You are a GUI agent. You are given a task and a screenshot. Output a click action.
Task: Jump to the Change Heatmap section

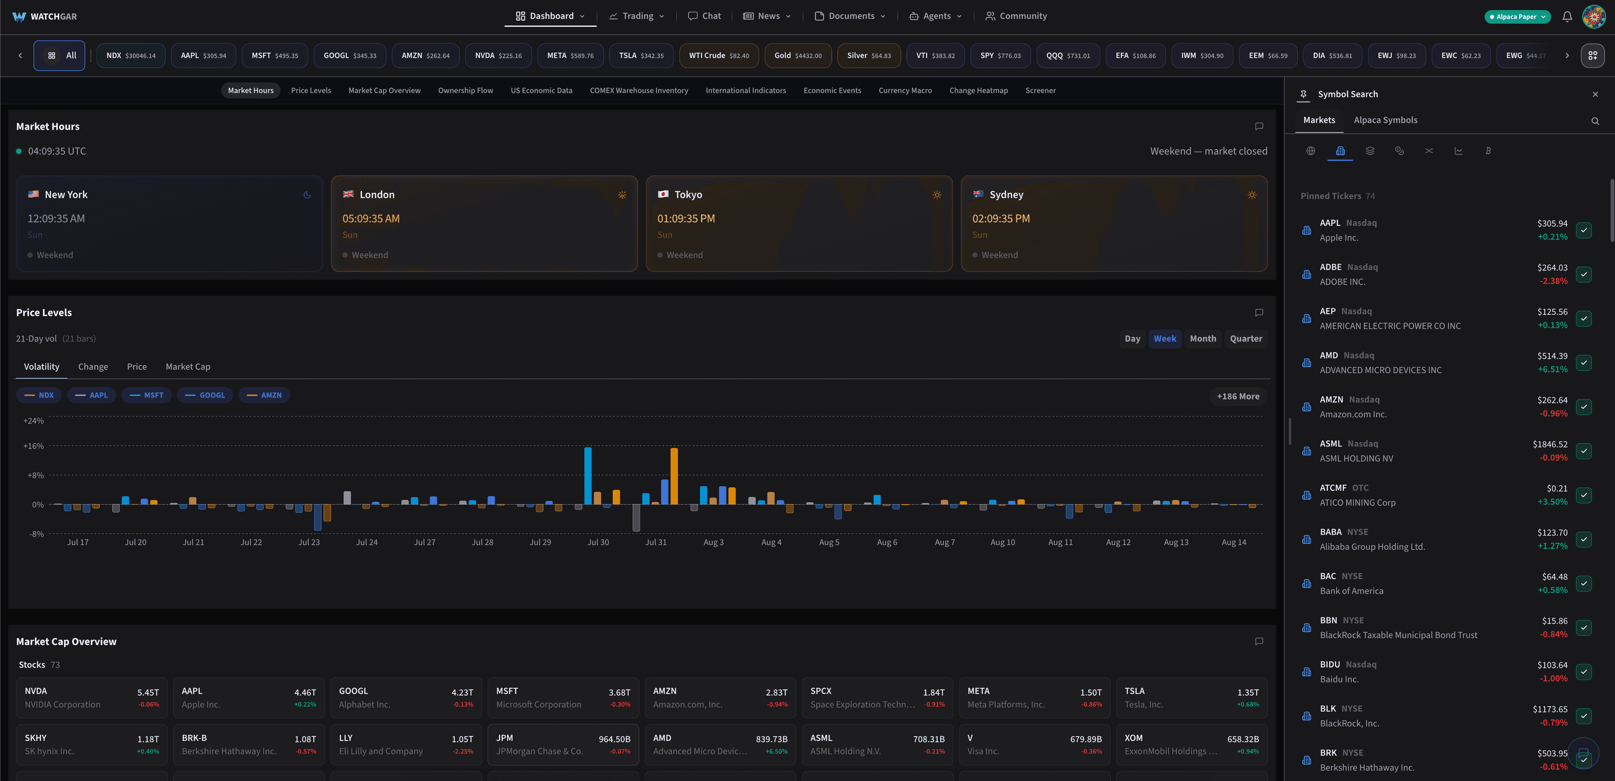[978, 91]
